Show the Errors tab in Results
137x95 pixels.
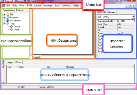(18, 62)
